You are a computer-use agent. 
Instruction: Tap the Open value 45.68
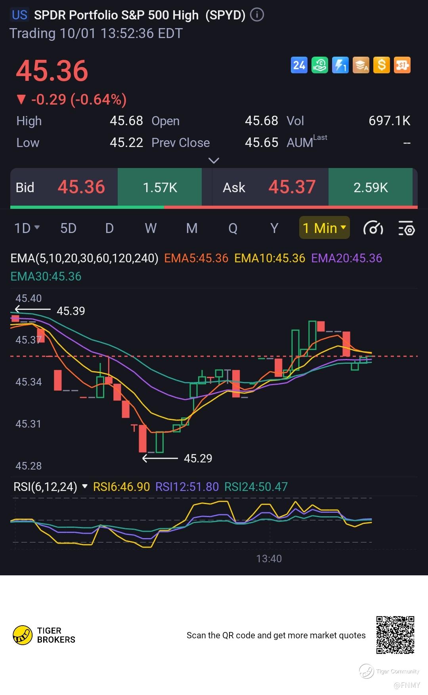click(262, 120)
